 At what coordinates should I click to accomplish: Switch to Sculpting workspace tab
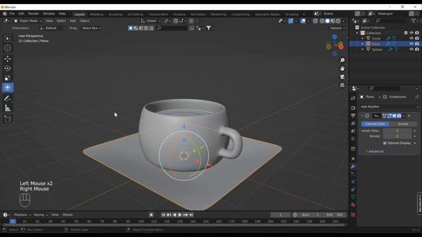(115, 14)
